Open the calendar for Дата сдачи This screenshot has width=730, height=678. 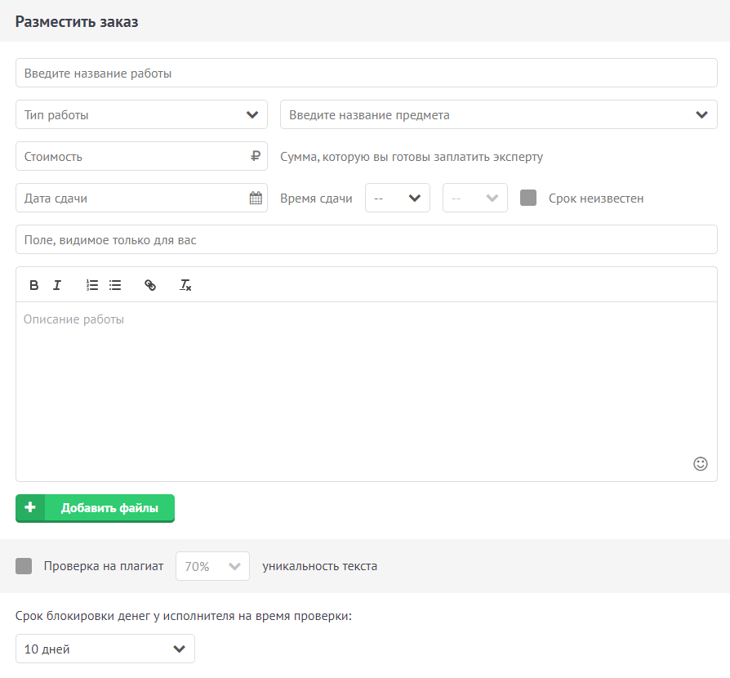pyautogui.click(x=256, y=198)
